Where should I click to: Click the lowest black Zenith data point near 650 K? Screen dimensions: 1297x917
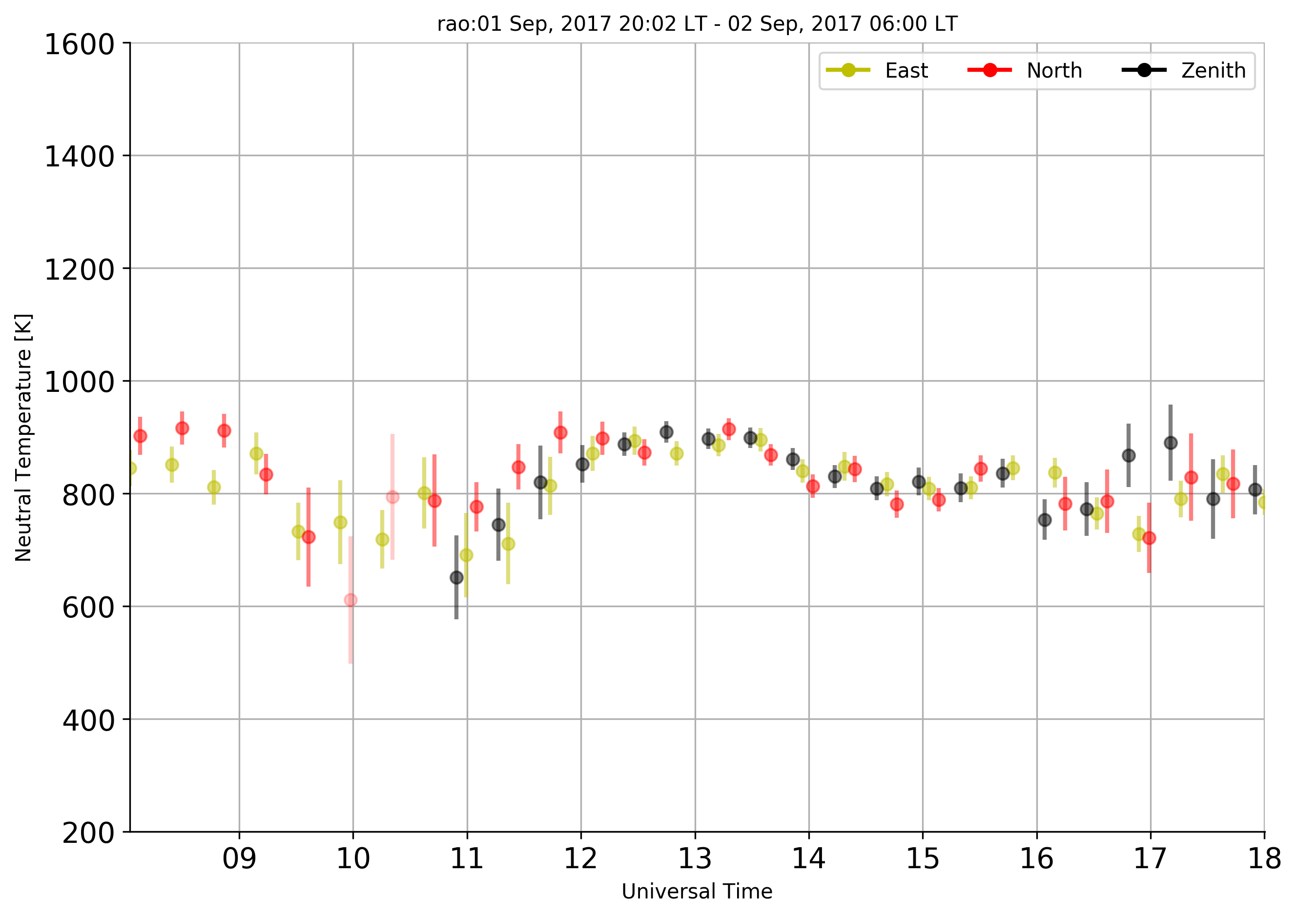(x=456, y=578)
